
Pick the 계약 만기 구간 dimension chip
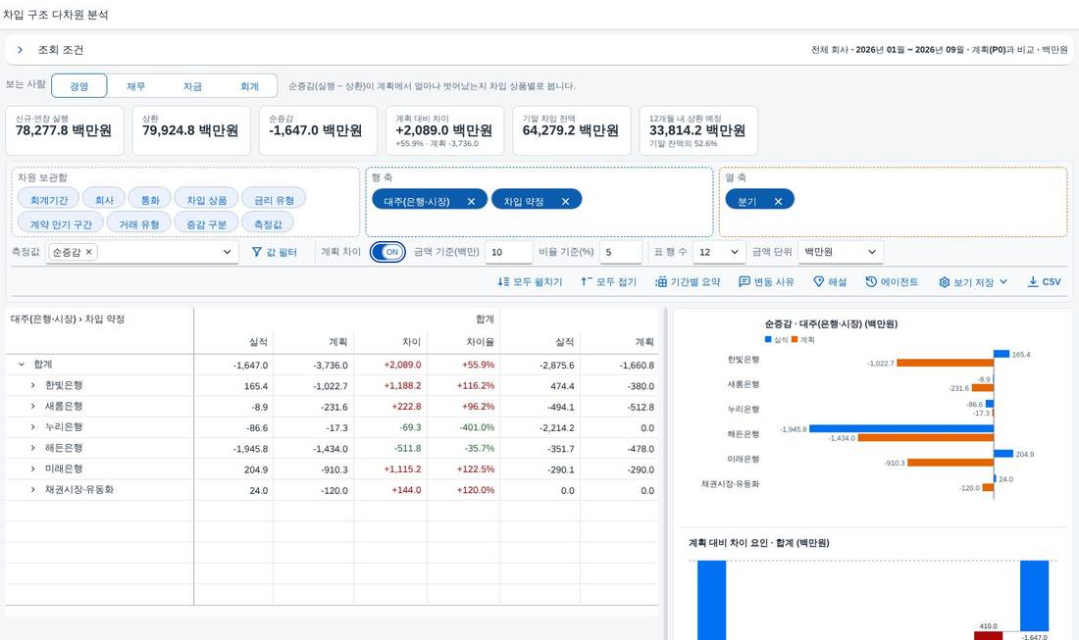[x=61, y=224]
